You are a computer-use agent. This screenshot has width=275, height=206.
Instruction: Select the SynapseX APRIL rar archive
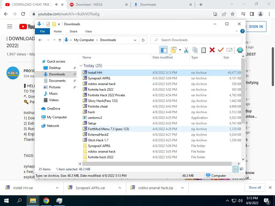point(161,78)
